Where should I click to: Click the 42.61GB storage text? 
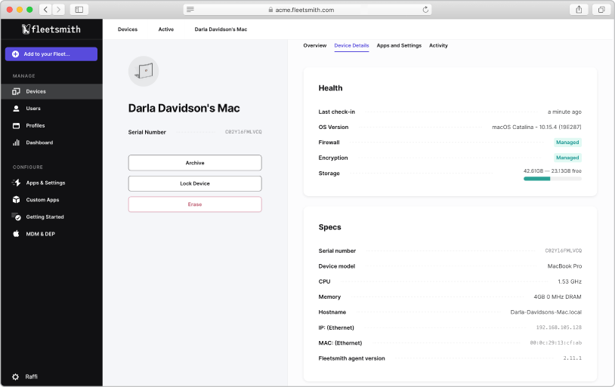pyautogui.click(x=552, y=171)
